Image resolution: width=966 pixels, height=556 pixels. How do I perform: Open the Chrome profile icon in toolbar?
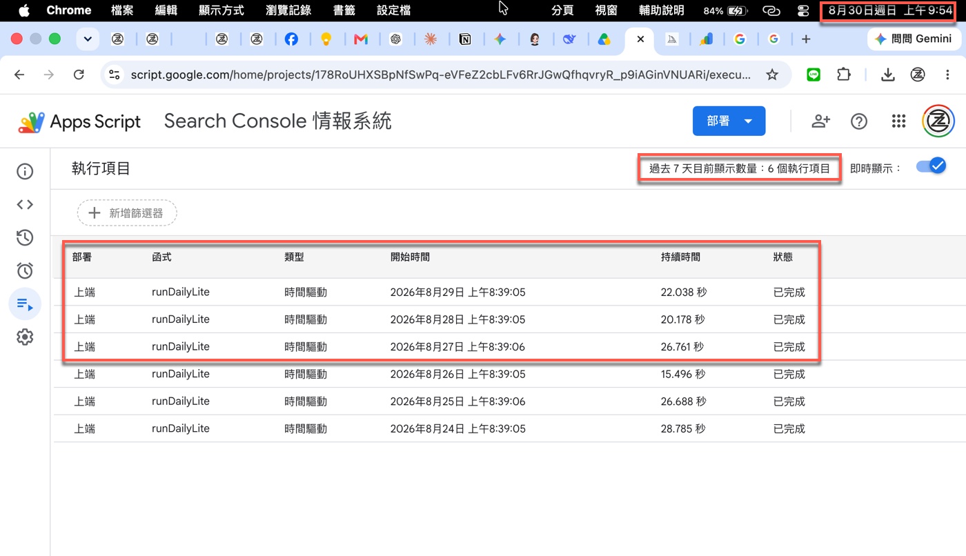click(918, 75)
